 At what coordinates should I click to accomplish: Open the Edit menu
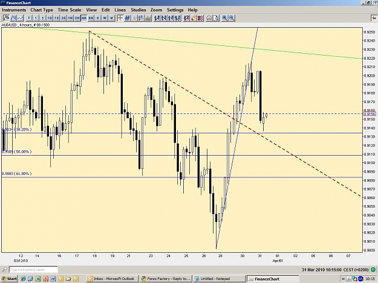tap(106, 10)
